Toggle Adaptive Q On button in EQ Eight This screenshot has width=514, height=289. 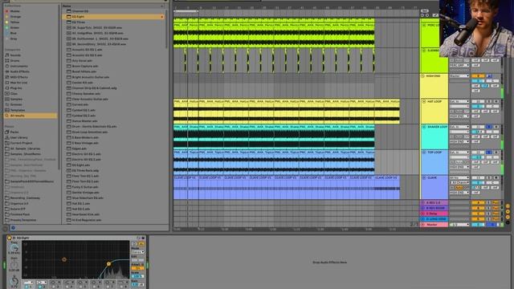coord(137,268)
